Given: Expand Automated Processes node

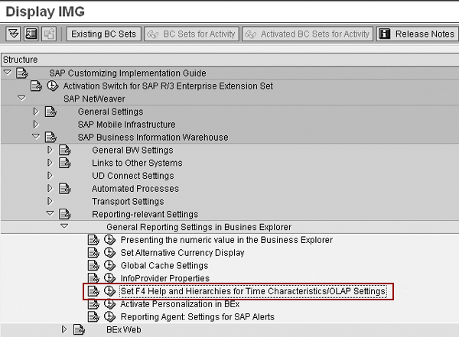Looking at the screenshot, I should 50,189.
